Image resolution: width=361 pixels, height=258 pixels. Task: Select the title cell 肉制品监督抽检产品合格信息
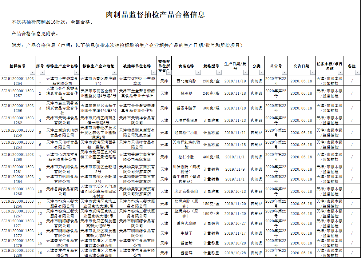[155, 14]
